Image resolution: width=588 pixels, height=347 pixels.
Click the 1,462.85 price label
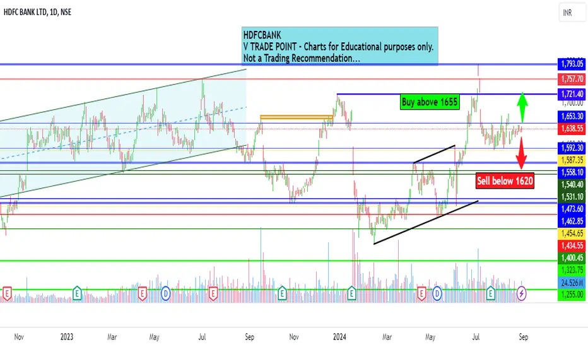click(x=572, y=221)
